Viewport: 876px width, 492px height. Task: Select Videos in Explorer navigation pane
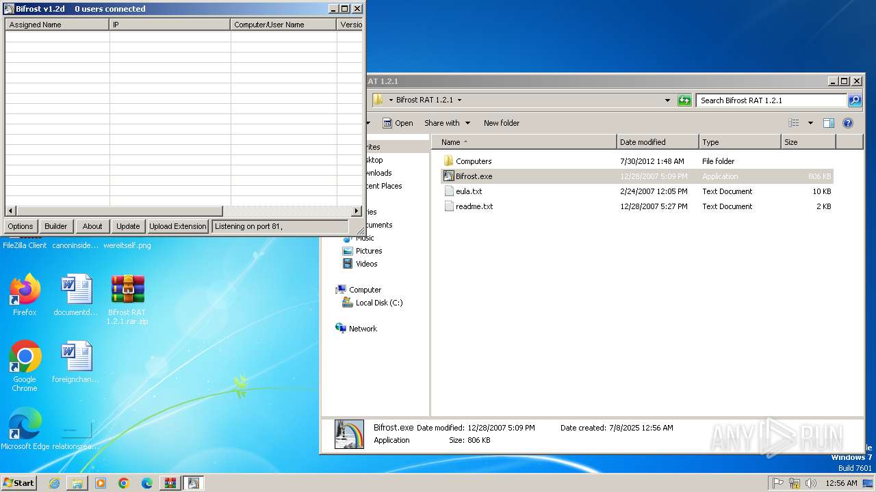coord(366,264)
